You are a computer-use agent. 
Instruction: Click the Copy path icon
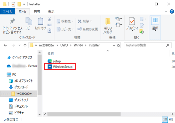tap(49, 25)
